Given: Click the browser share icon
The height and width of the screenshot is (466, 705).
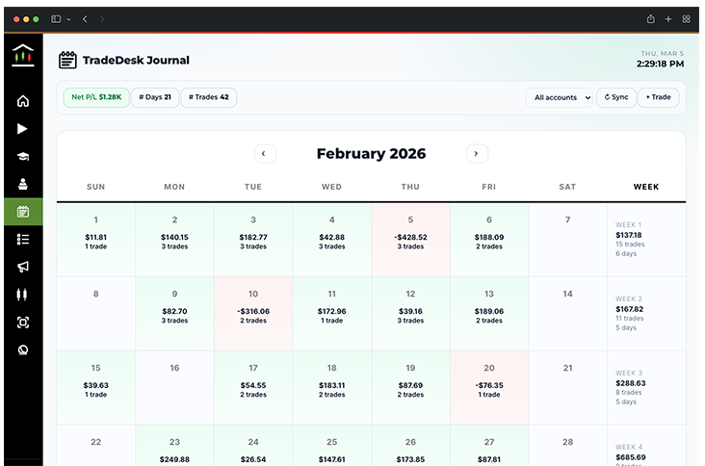Looking at the screenshot, I should (x=651, y=18).
